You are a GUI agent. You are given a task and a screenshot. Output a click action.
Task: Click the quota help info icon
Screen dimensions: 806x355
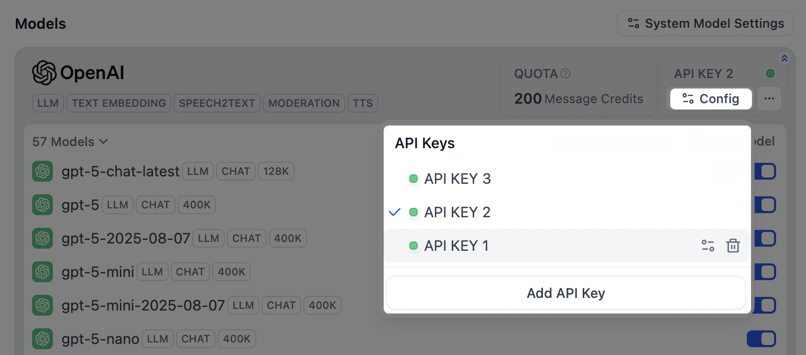[x=565, y=73]
